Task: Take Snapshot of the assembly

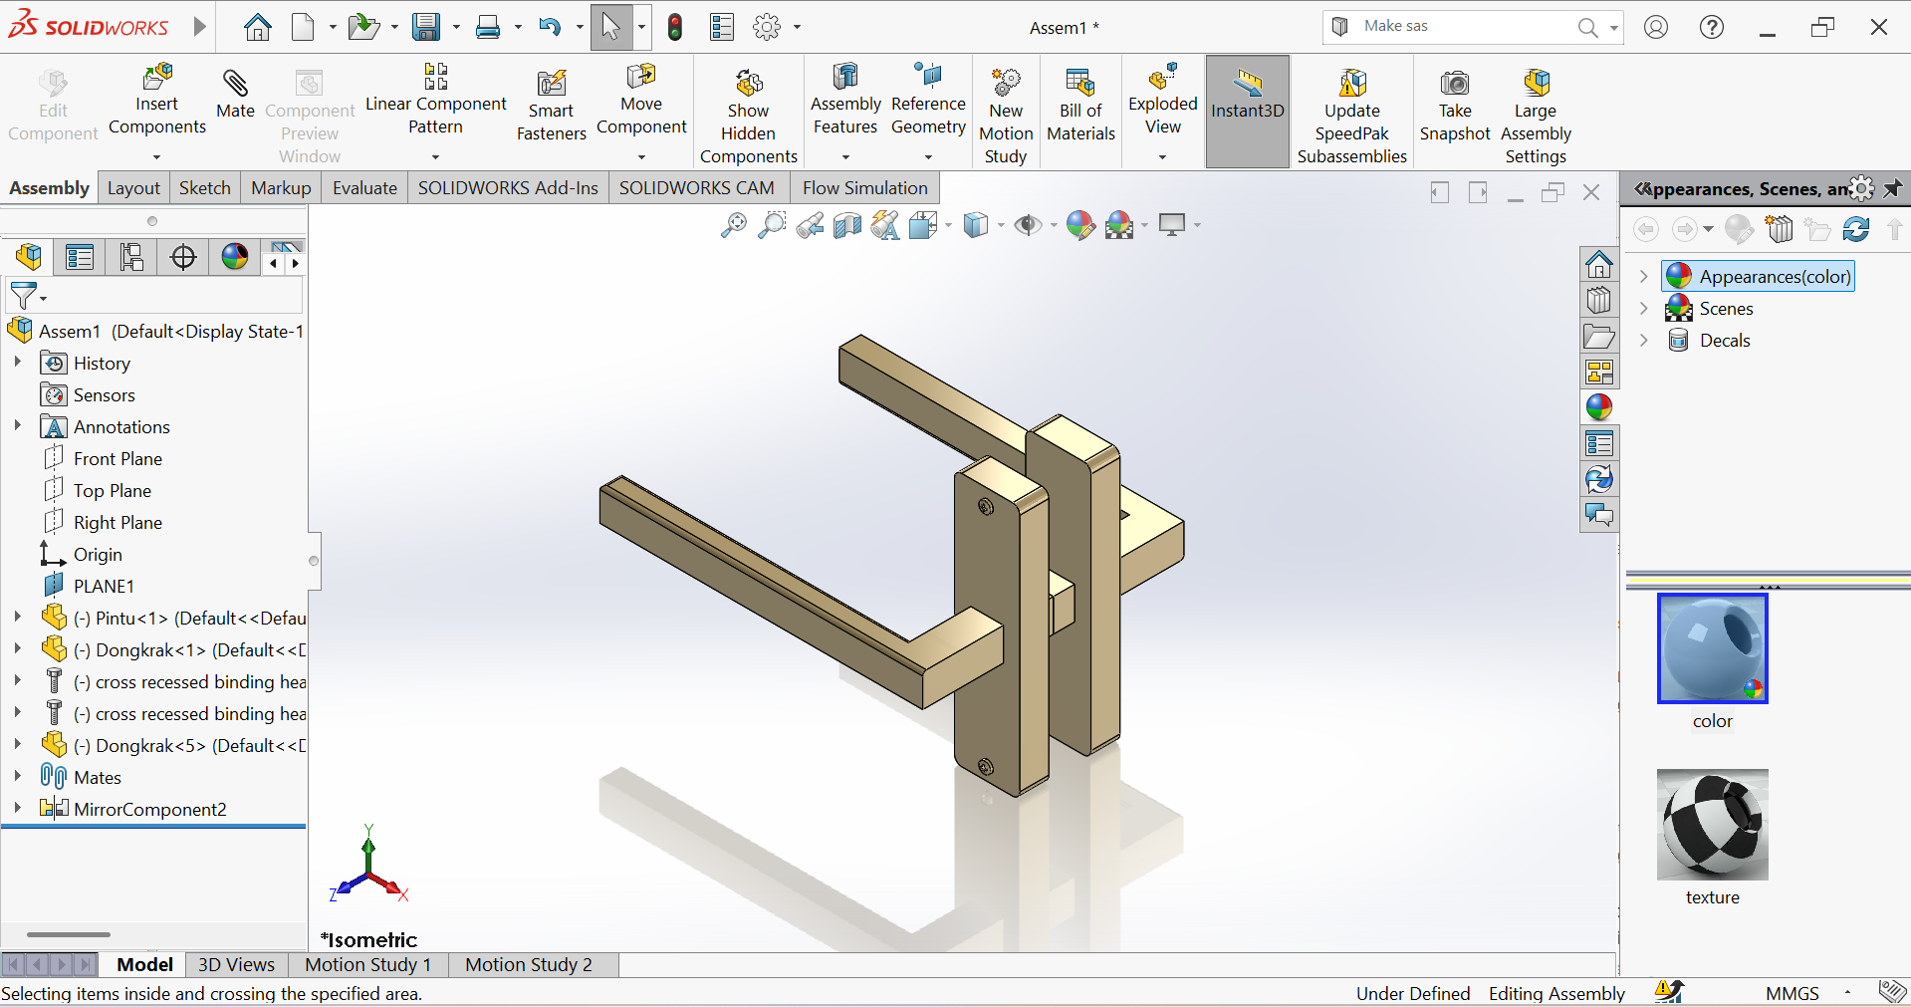Action: (1455, 107)
